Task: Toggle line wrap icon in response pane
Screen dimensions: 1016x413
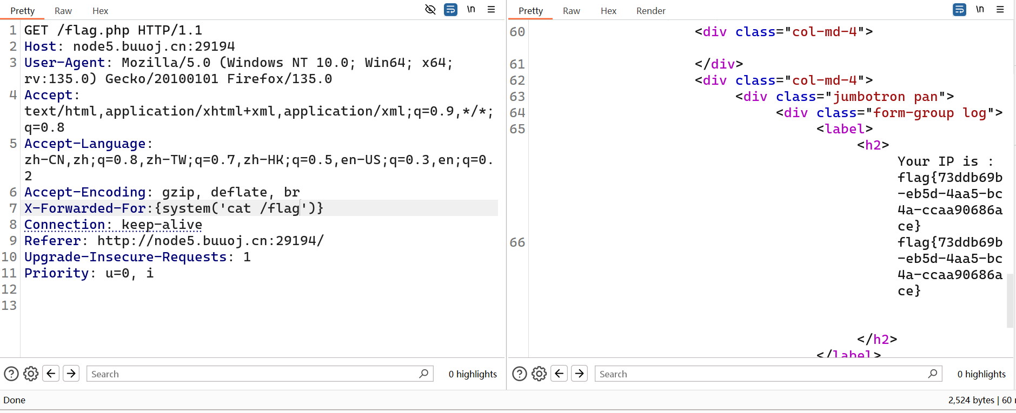Action: pos(959,9)
